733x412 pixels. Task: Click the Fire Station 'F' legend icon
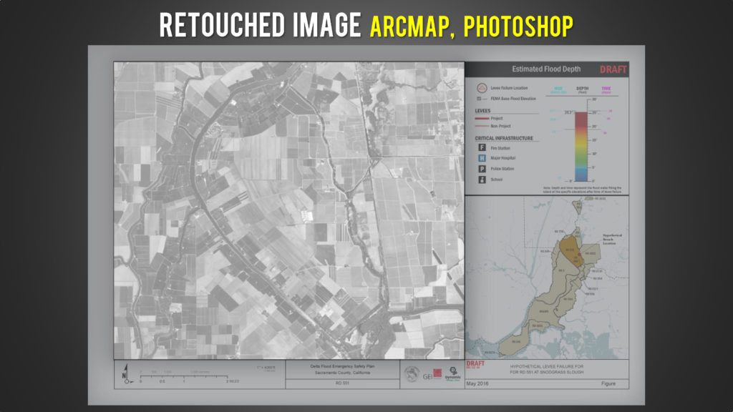point(482,147)
